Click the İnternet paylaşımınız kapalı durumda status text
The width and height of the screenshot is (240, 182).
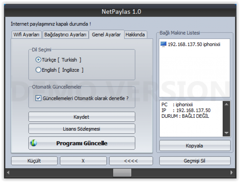(51, 24)
